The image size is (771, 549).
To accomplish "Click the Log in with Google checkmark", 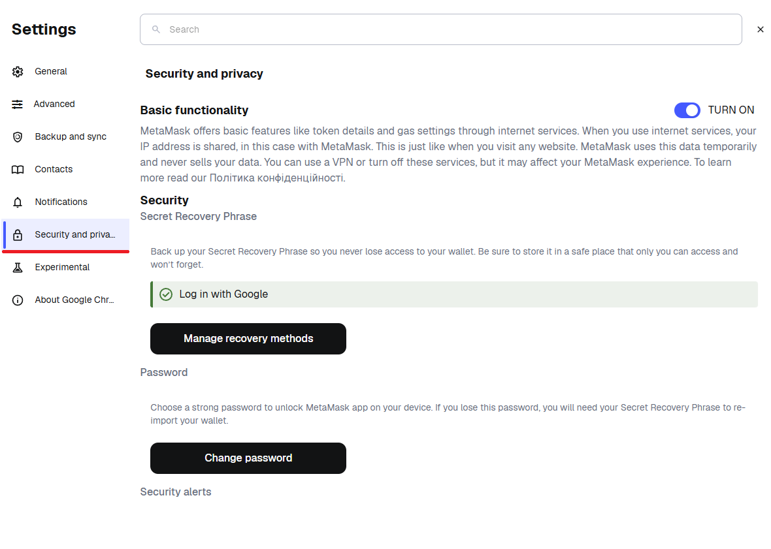I will 166,294.
